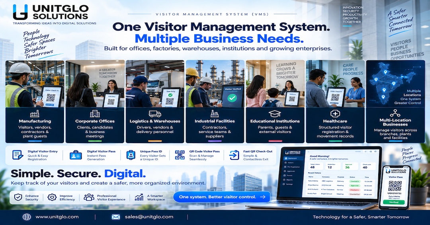The height and width of the screenshot is (225, 430).
Task: Click 'Transforming Ideas Into Digital Solutions' tagline
Action: [x=55, y=23]
